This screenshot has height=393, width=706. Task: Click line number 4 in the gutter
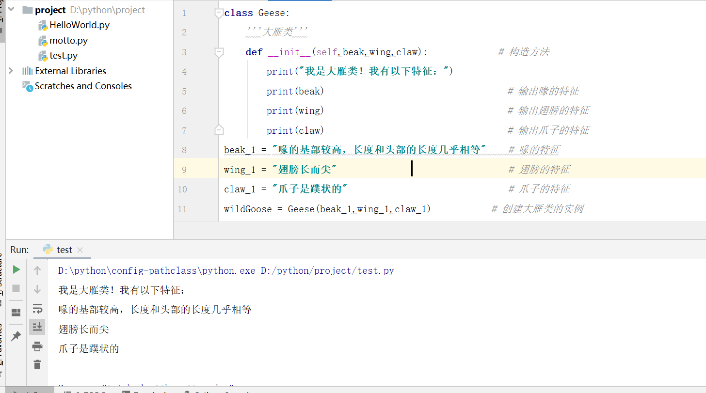pos(184,72)
